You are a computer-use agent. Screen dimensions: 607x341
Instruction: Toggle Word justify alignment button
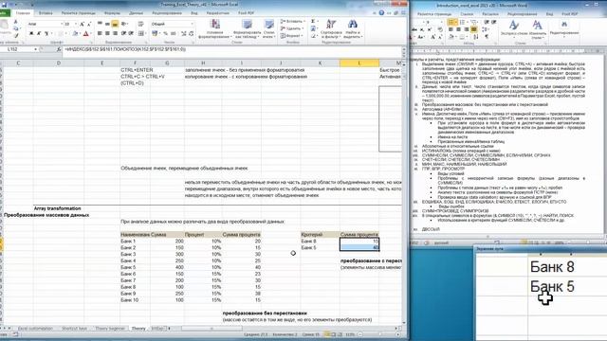pyautogui.click(x=474, y=29)
